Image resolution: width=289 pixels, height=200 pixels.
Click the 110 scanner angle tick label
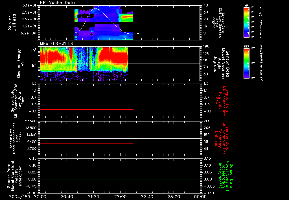pyautogui.click(x=206, y=60)
